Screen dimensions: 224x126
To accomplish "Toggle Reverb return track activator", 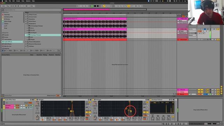I will pyautogui.click(x=200, y=90).
